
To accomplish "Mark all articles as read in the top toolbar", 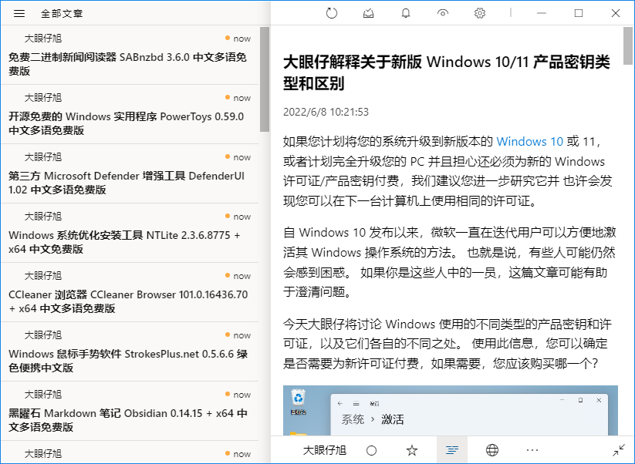I will pos(369,13).
